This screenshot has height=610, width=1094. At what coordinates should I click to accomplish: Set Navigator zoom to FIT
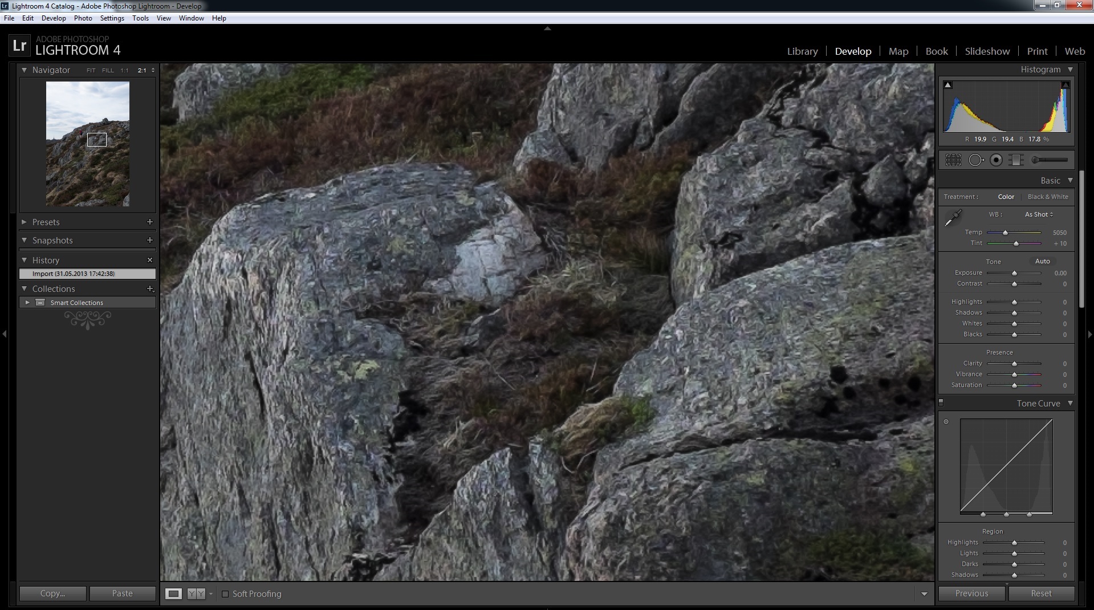(91, 71)
